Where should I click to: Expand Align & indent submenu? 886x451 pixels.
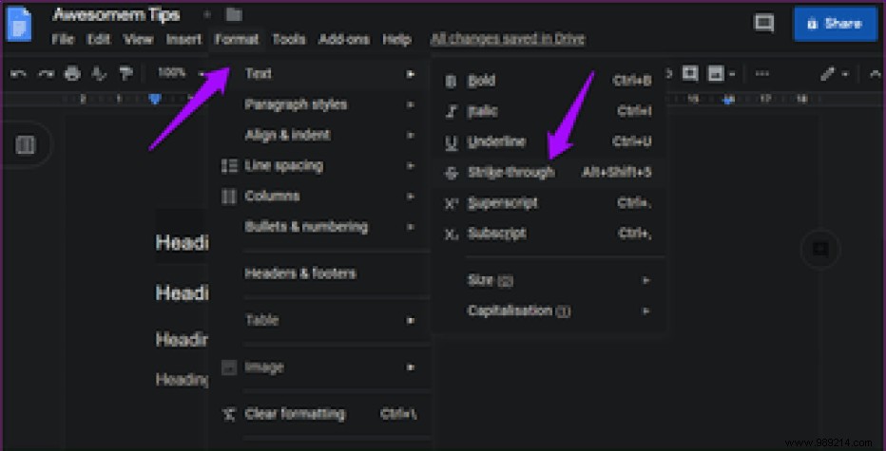319,135
